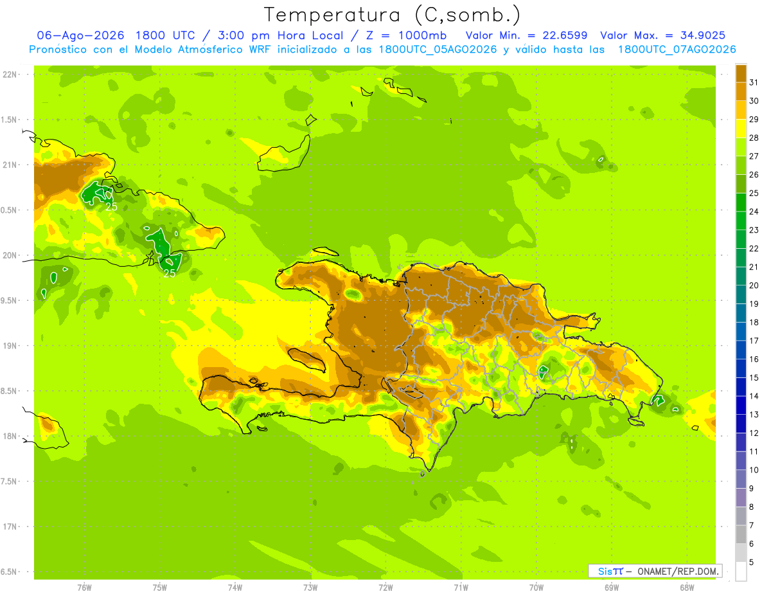This screenshot has height=596, width=771.
Task: Select 'Valor Max. = 34.9025' text
Action: click(663, 35)
